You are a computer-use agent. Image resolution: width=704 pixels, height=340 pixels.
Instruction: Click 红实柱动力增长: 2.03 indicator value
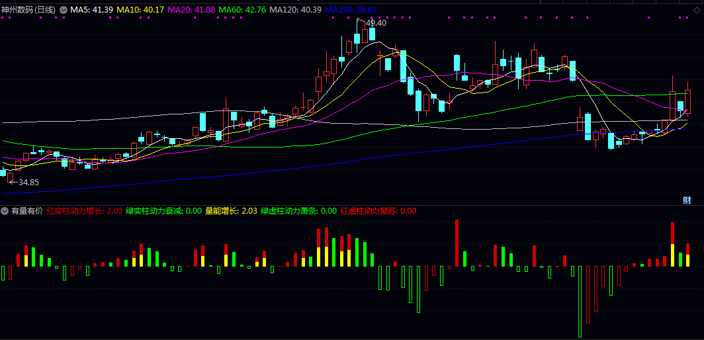(85, 210)
